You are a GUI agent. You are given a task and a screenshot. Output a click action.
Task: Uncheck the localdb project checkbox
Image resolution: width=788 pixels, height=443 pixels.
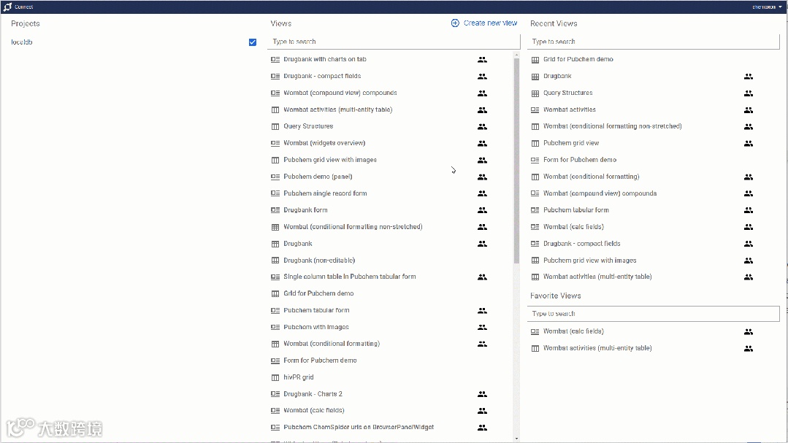252,42
